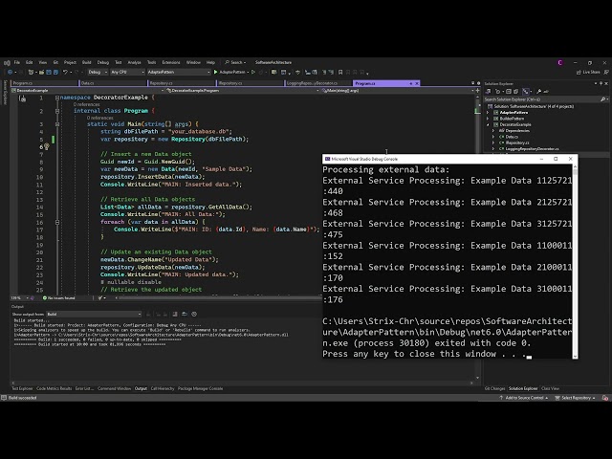Collapse the foreach code block at line 16
The image size is (612, 459).
tap(57, 222)
